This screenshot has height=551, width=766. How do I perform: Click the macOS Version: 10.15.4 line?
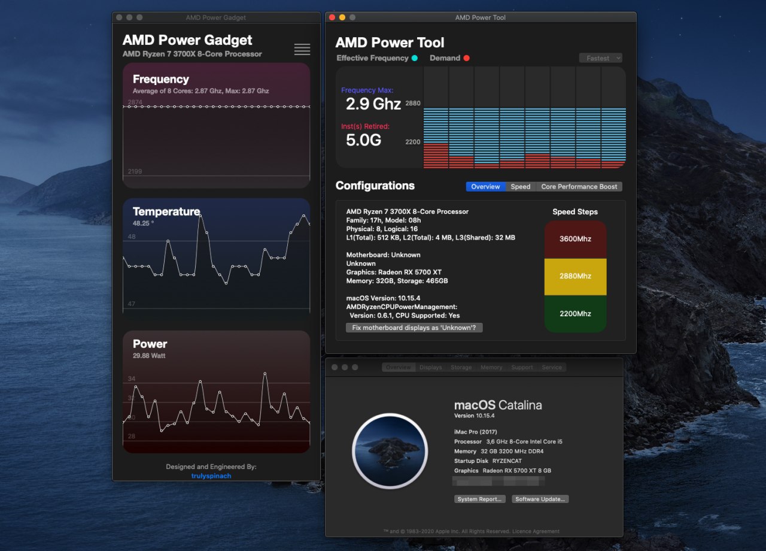383,298
